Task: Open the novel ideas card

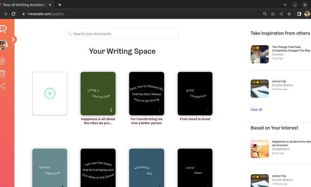Action: (195, 168)
